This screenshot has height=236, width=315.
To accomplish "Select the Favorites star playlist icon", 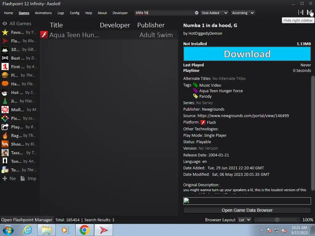I will point(5,32).
